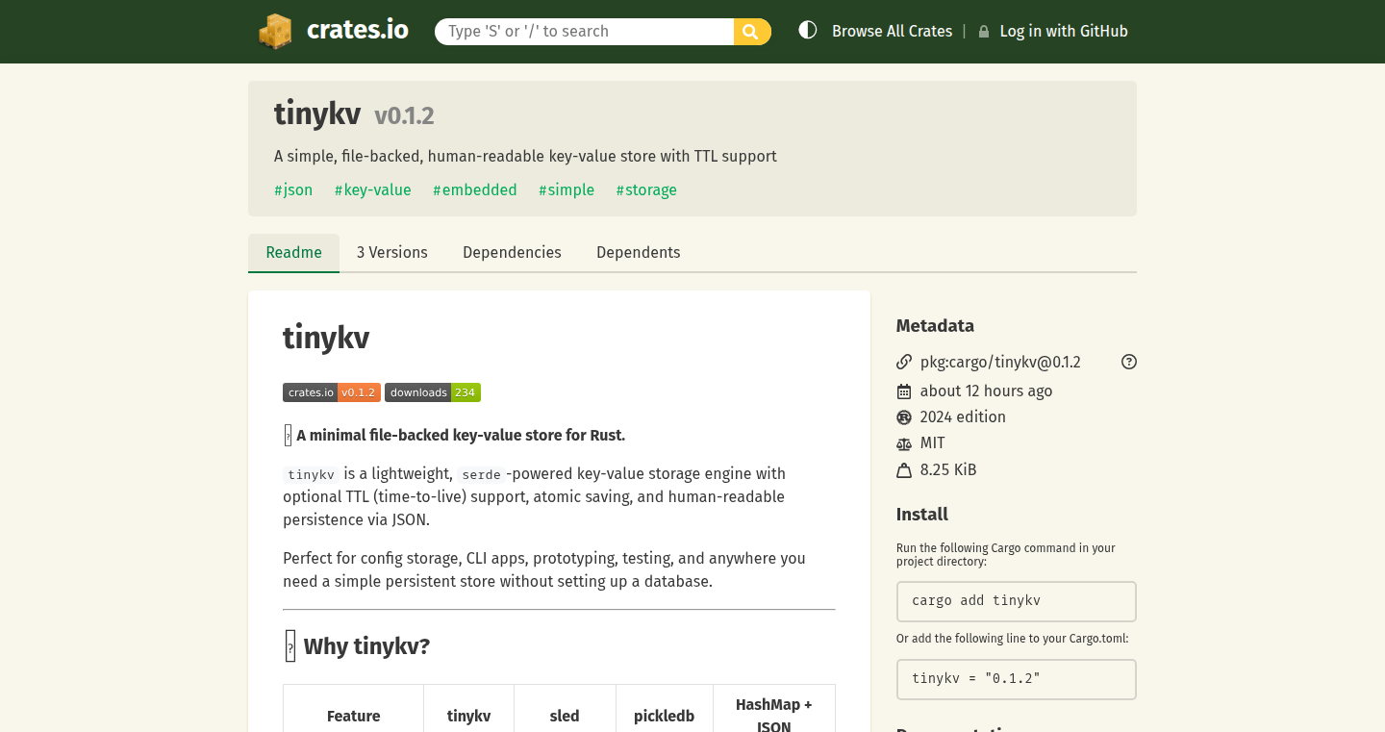Click the 2024 edition text

tap(963, 417)
